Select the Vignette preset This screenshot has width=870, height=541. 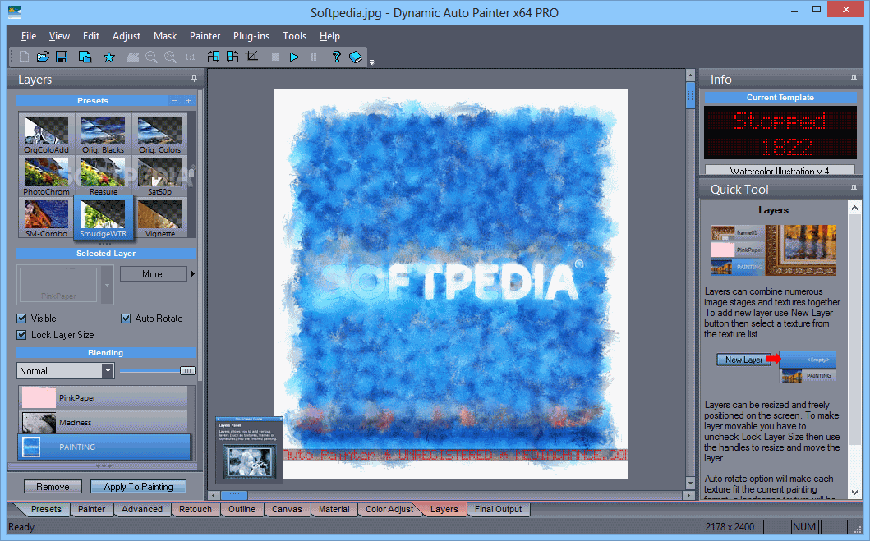pyautogui.click(x=160, y=218)
